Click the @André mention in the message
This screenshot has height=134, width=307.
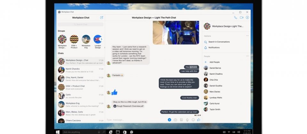[193, 67]
